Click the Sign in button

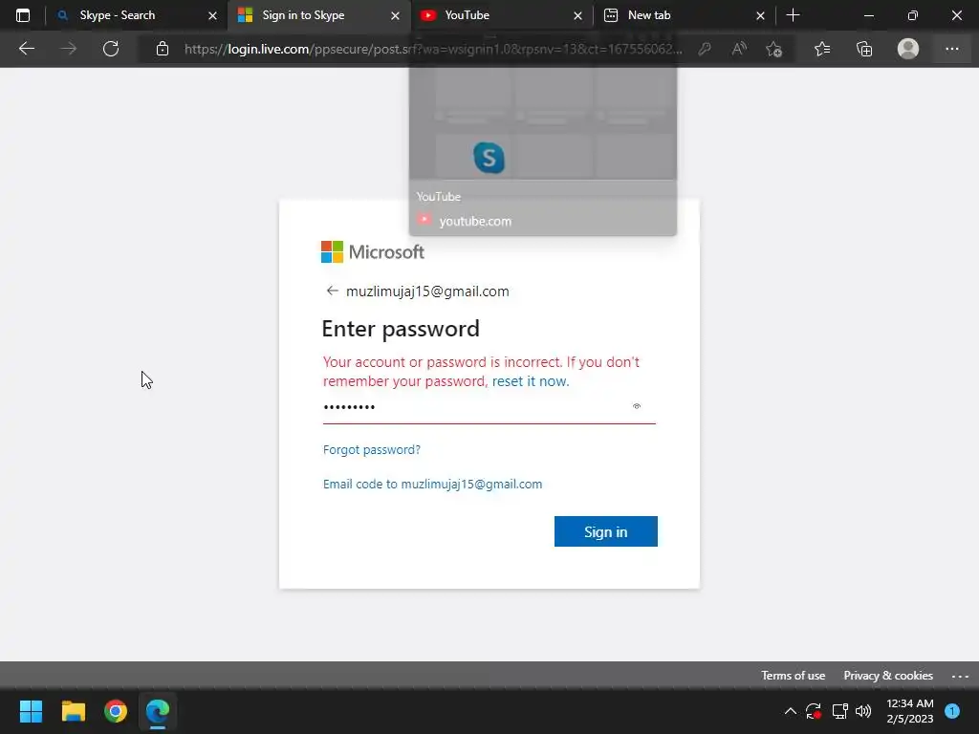tap(605, 531)
